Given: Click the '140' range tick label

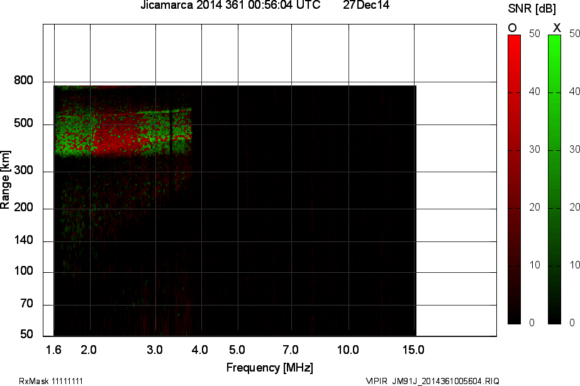Looking at the screenshot, I should click(x=23, y=240).
